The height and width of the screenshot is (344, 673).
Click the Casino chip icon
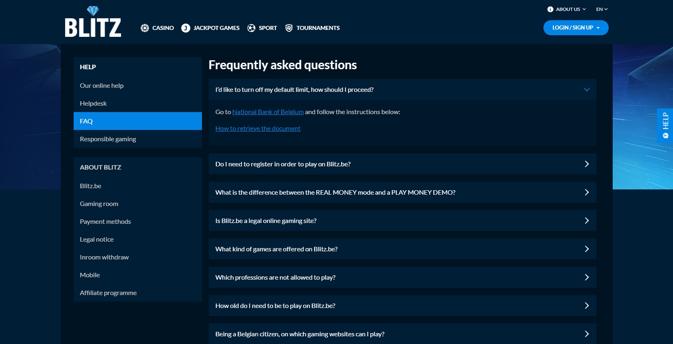pyautogui.click(x=144, y=28)
